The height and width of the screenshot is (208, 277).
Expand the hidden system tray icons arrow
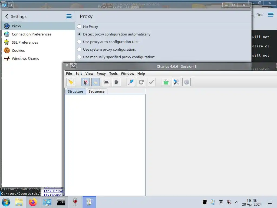pos(237,202)
